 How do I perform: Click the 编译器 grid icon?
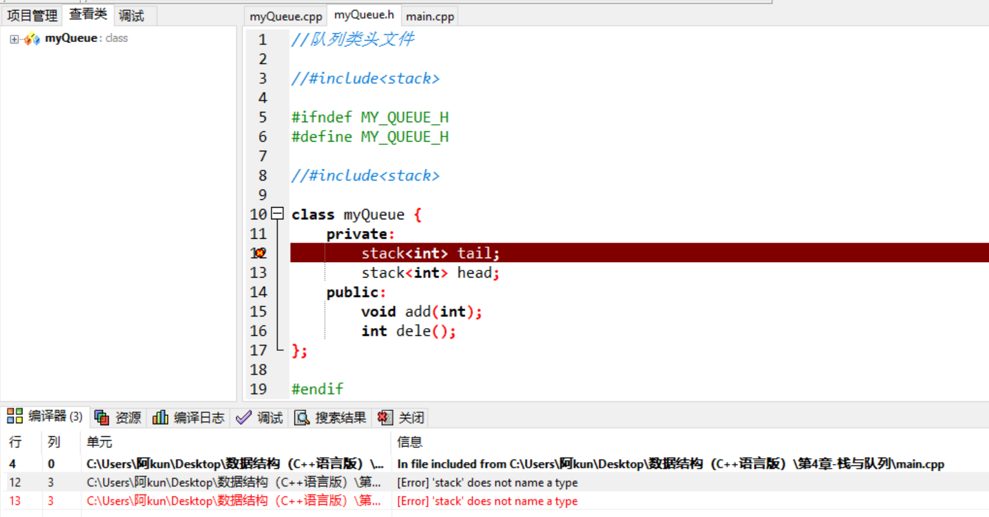14,416
